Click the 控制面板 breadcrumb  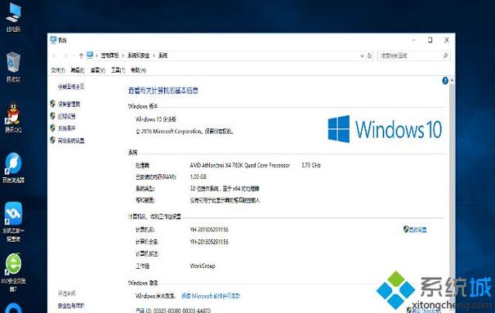[109, 56]
